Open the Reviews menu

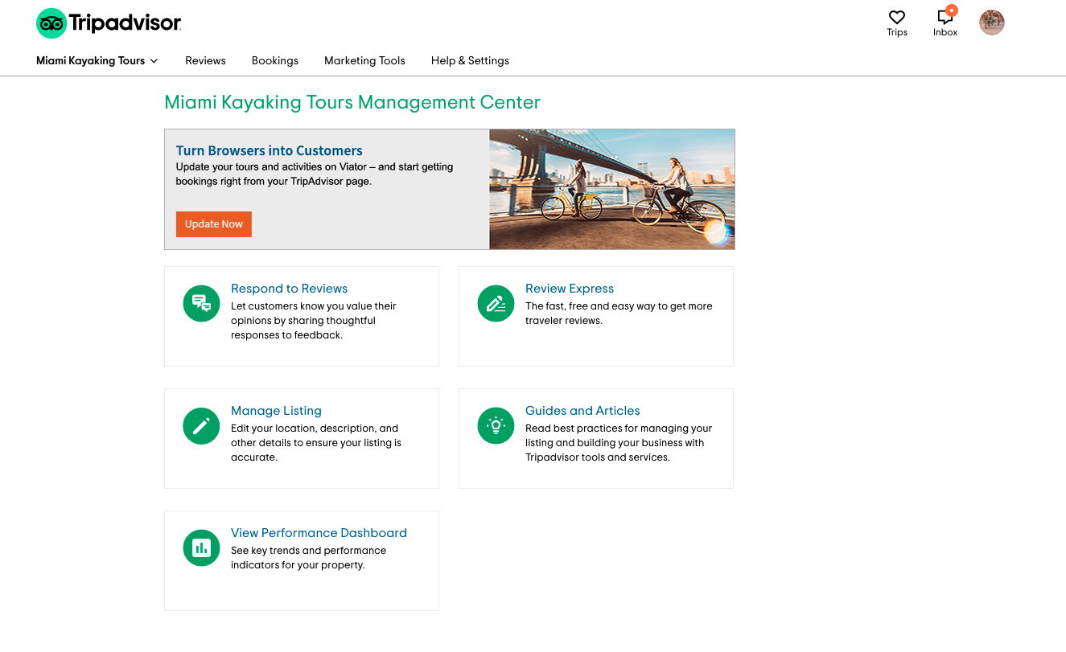[x=205, y=60]
